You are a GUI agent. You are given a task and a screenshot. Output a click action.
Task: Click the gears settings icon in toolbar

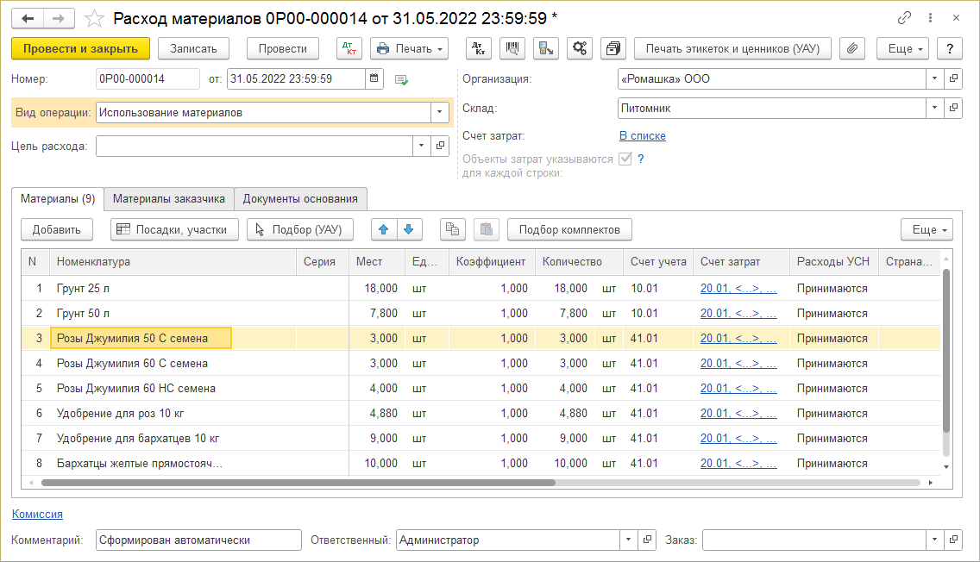click(x=579, y=48)
